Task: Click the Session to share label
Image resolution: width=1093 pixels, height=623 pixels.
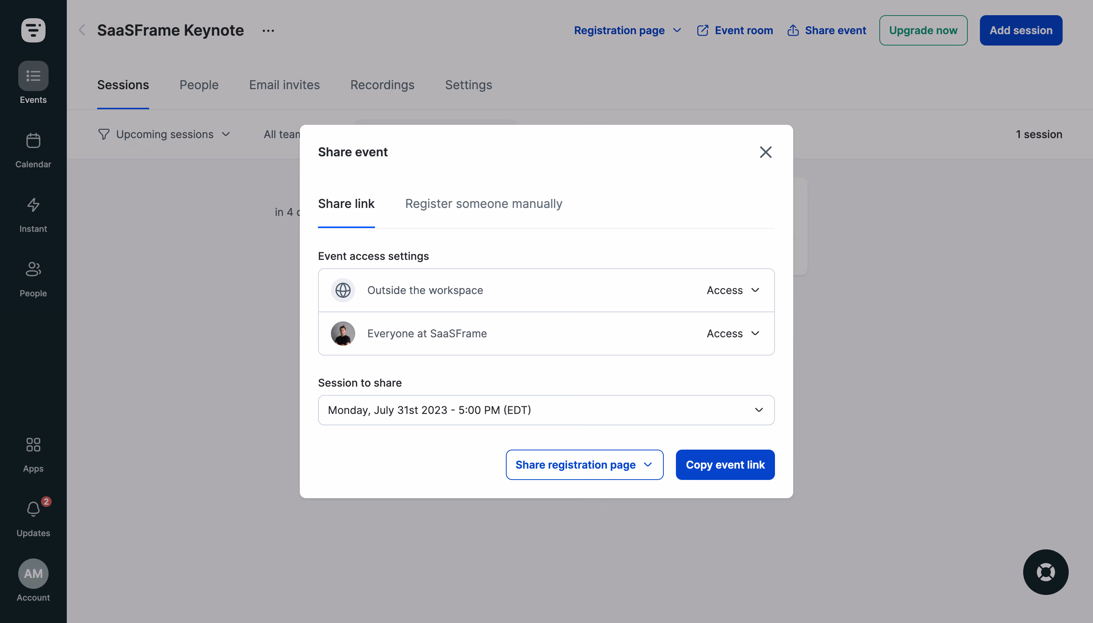Action: tap(359, 382)
